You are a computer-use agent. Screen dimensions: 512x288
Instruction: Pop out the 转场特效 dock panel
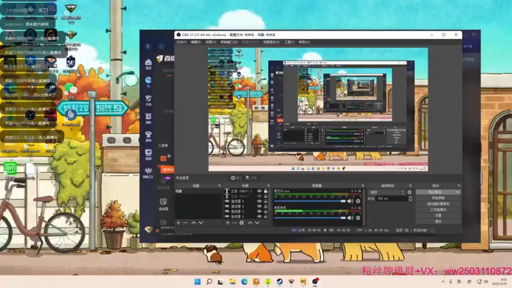point(410,186)
